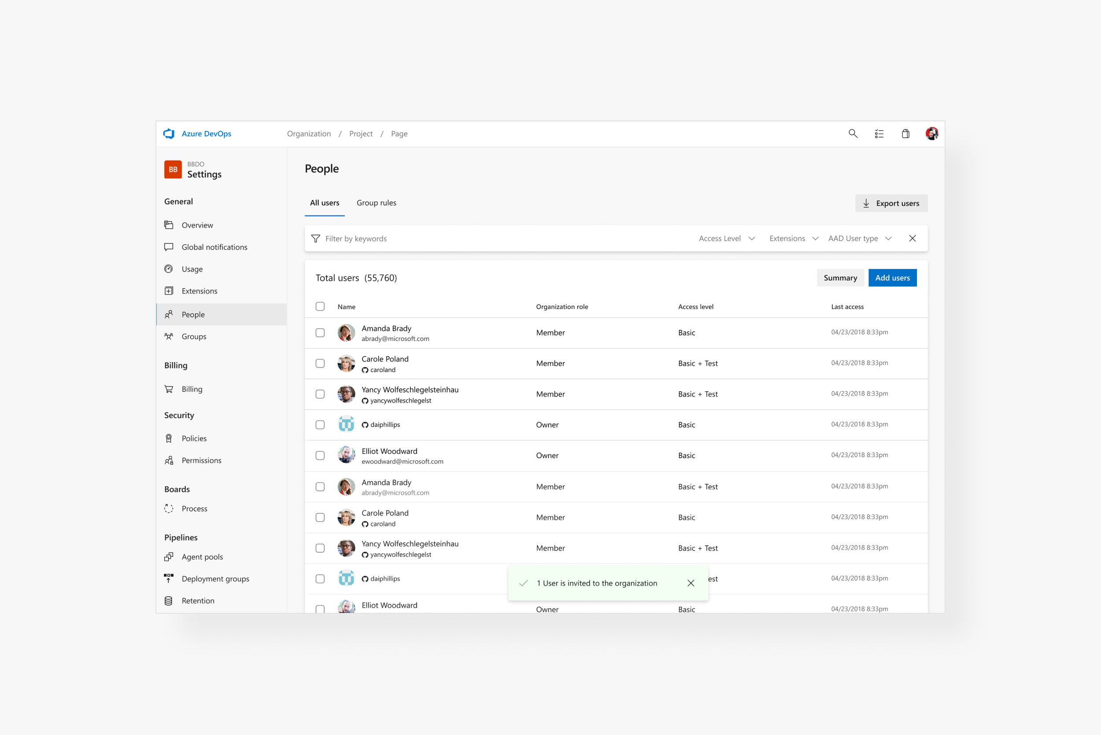Click the Project breadcrumb
Image resolution: width=1101 pixels, height=735 pixels.
361,134
